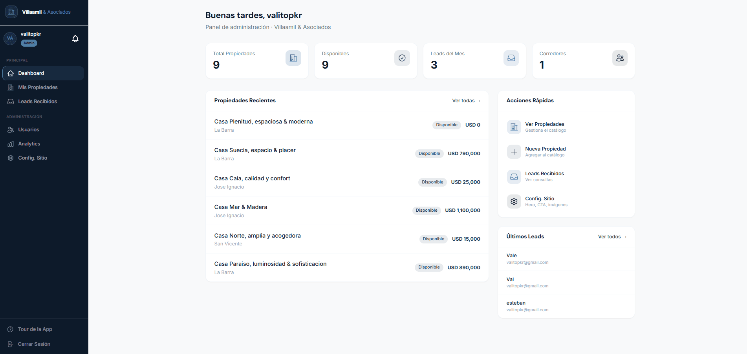Viewport: 747px width, 354px height.
Task: Open Casa Mar & Madera property
Action: point(347,211)
